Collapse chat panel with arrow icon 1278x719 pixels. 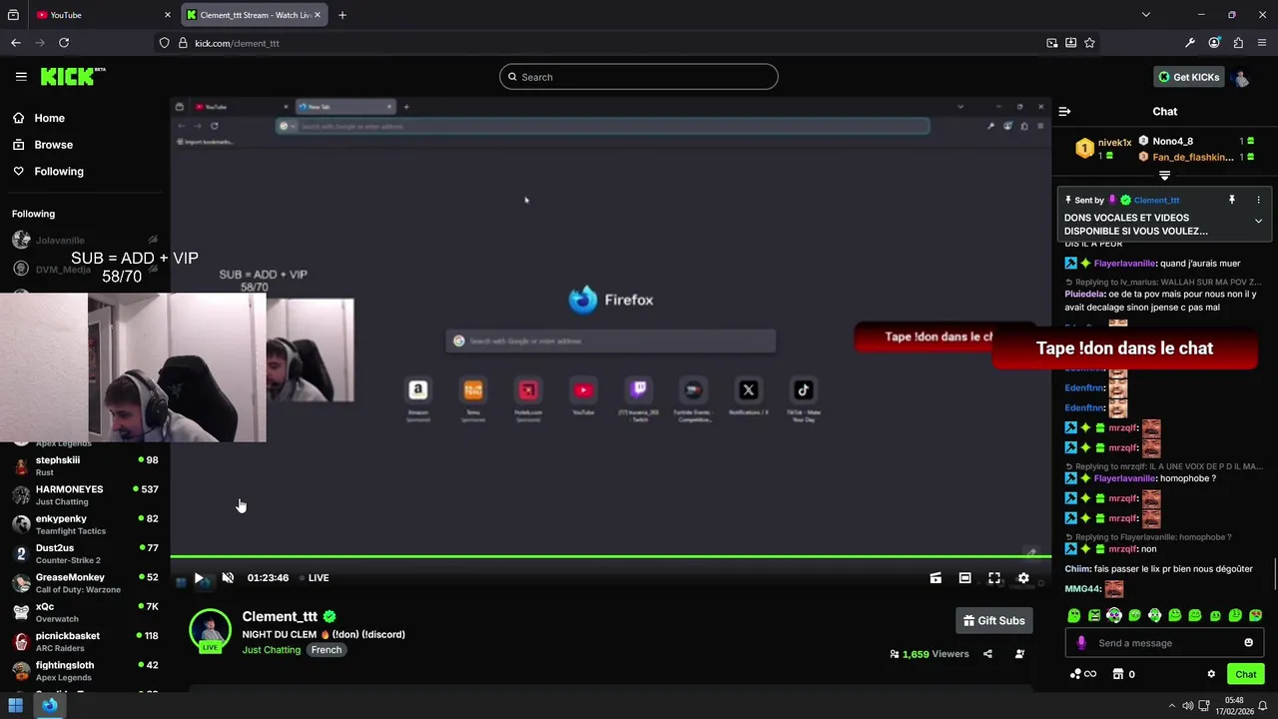tap(1064, 112)
